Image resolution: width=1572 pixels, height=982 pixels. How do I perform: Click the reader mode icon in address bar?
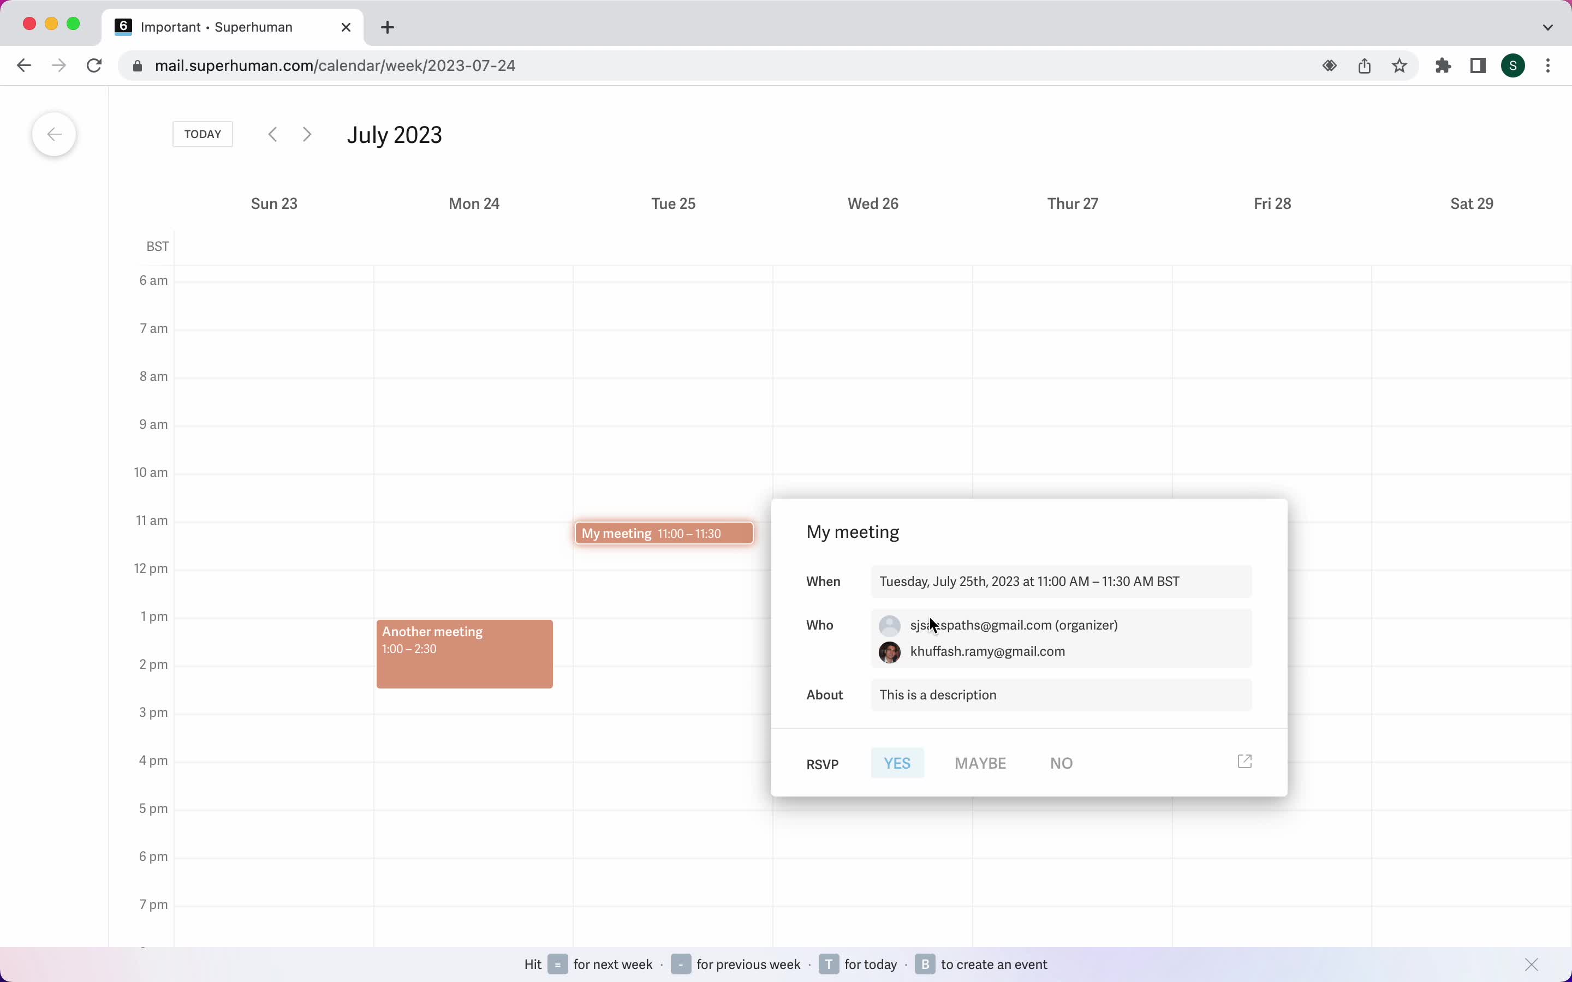coord(1330,65)
